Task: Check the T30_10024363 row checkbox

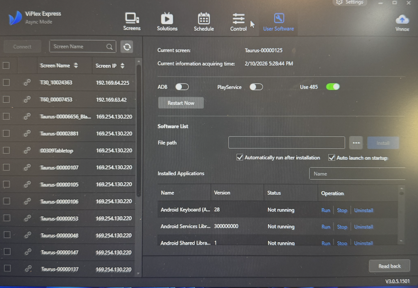Action: tap(6, 83)
